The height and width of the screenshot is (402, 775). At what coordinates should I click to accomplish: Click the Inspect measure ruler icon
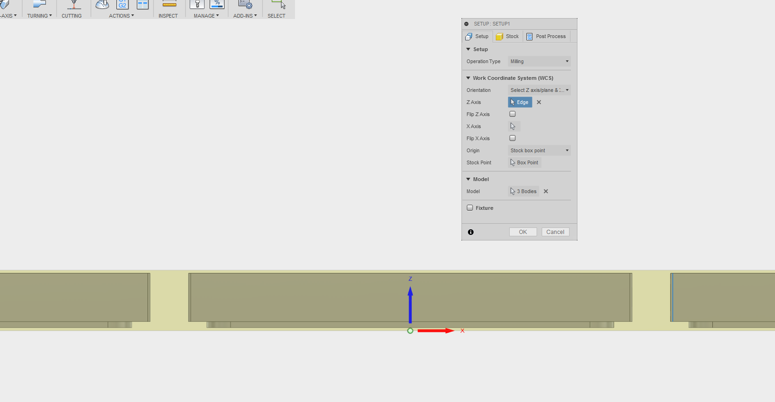[169, 5]
